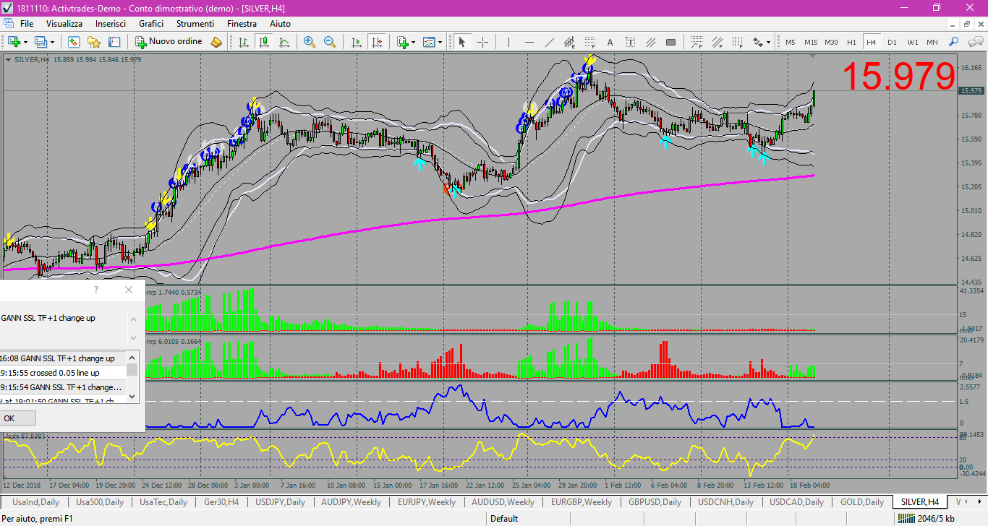988x526 pixels.
Task: Open the File menu
Action: [27, 24]
